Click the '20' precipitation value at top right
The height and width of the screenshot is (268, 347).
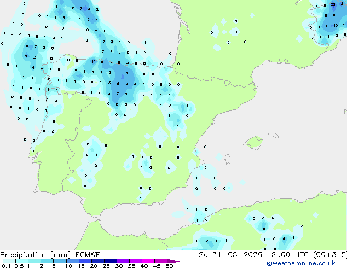pyautogui.click(x=333, y=4)
